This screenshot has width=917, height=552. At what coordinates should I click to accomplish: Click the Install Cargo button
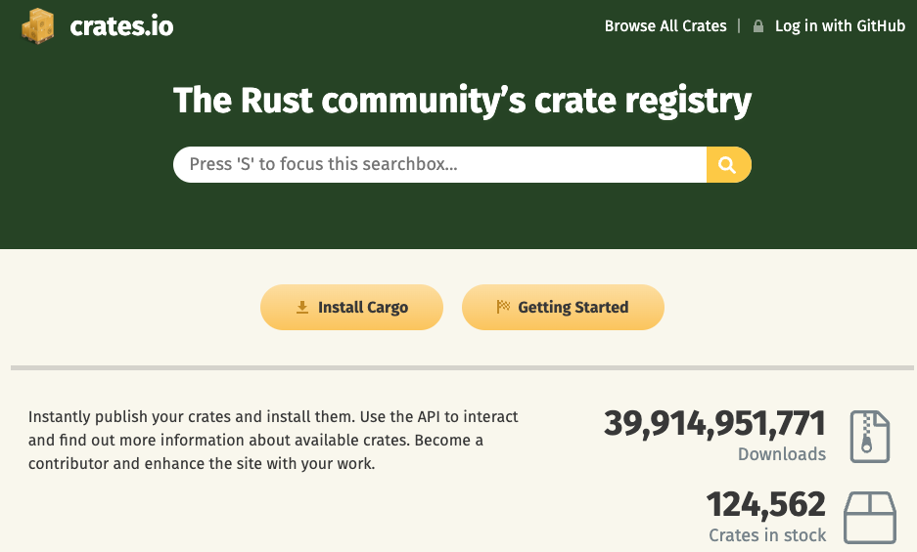[351, 307]
